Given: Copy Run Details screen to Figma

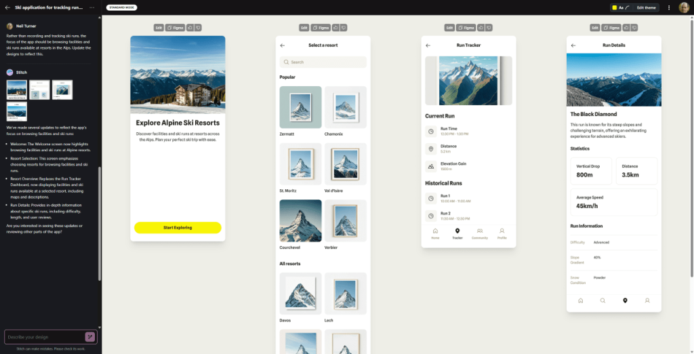Looking at the screenshot, I should coord(611,28).
